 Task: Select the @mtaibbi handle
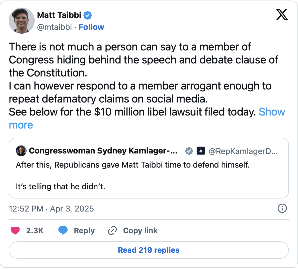click(54, 27)
